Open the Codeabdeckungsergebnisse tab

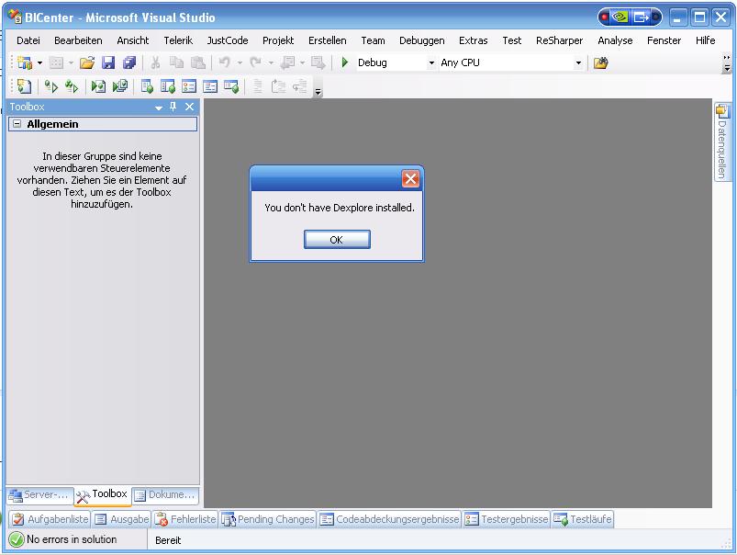[x=390, y=519]
